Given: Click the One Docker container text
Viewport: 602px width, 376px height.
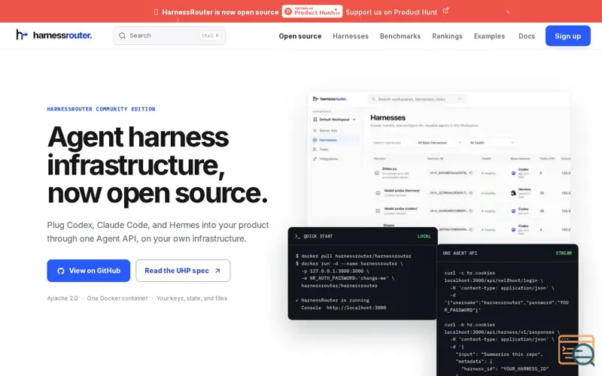Looking at the screenshot, I should [x=117, y=298].
